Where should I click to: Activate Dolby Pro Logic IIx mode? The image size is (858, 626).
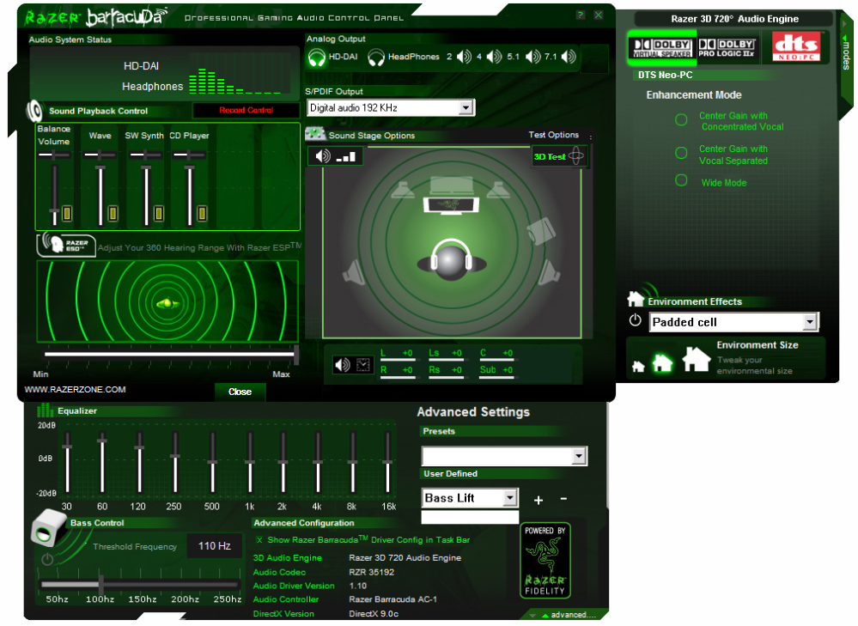click(727, 47)
